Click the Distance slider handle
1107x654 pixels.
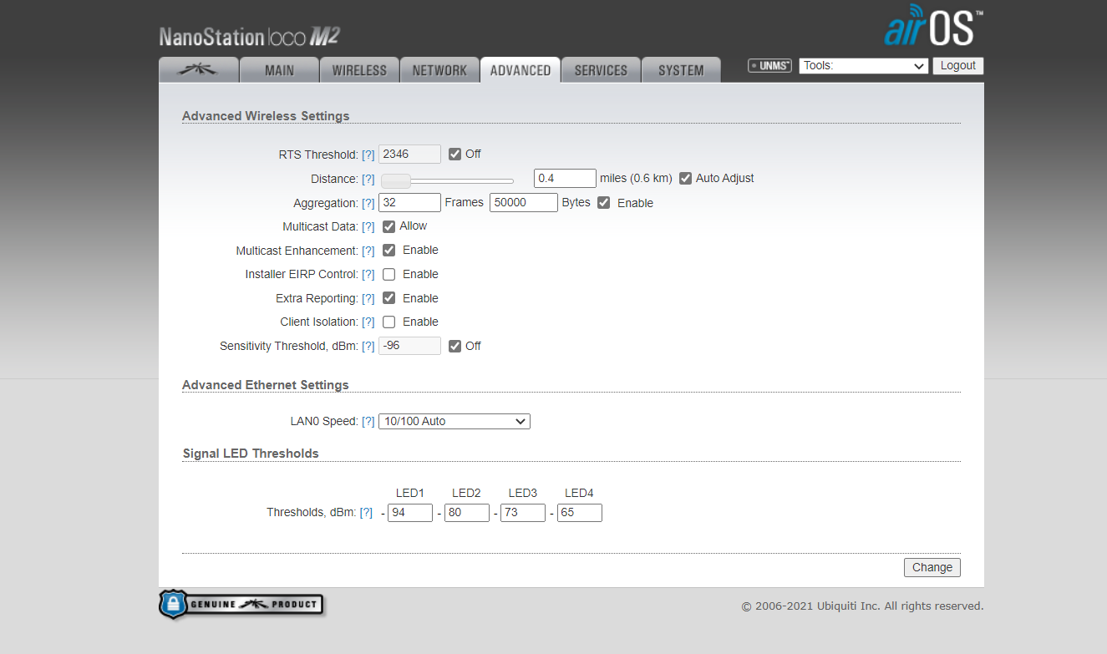[396, 180]
